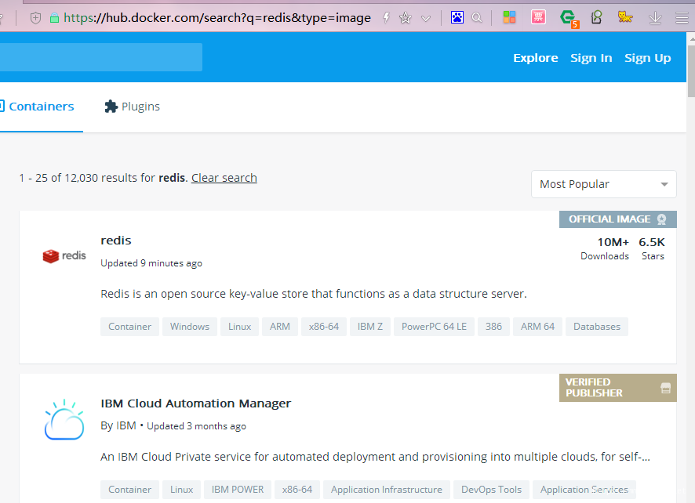Click the Linux tag on redis card

[240, 327]
